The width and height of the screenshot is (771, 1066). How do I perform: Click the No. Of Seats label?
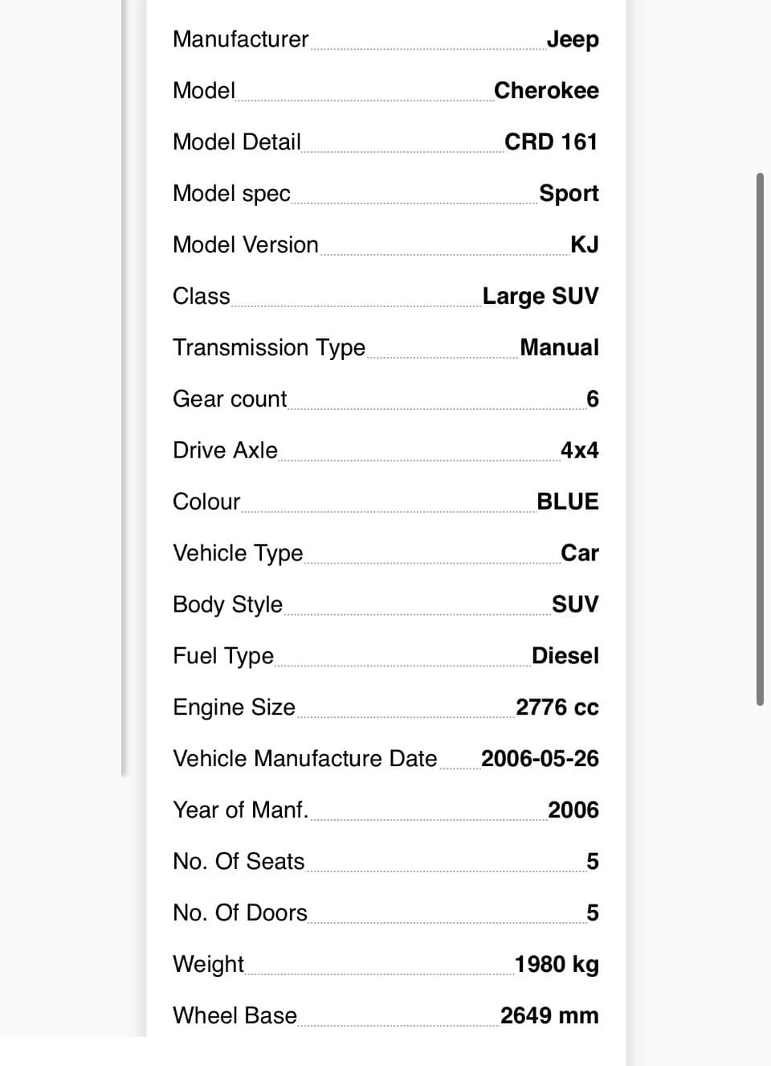pyautogui.click(x=239, y=862)
